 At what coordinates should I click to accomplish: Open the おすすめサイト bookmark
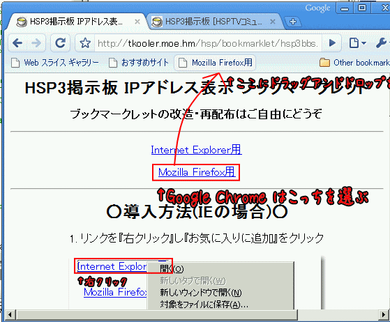tap(139, 63)
